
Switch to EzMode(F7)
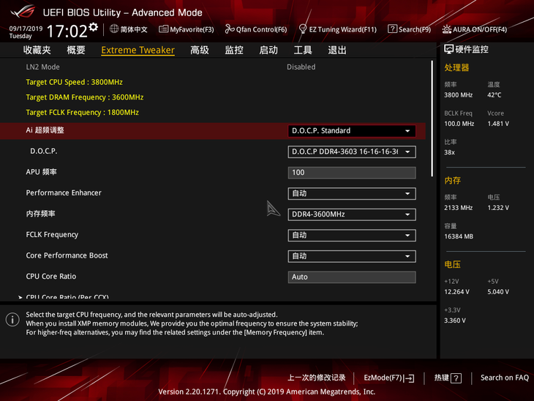tap(389, 378)
